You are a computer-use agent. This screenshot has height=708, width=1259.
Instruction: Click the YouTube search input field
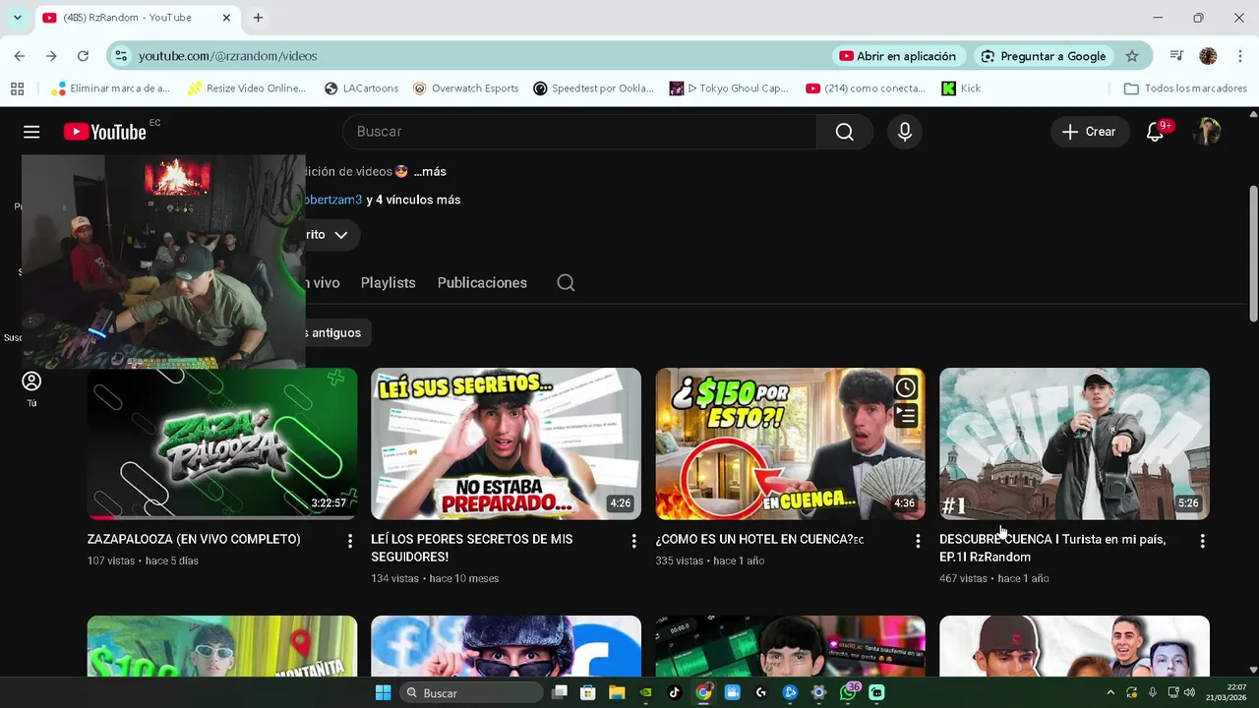[x=579, y=132]
